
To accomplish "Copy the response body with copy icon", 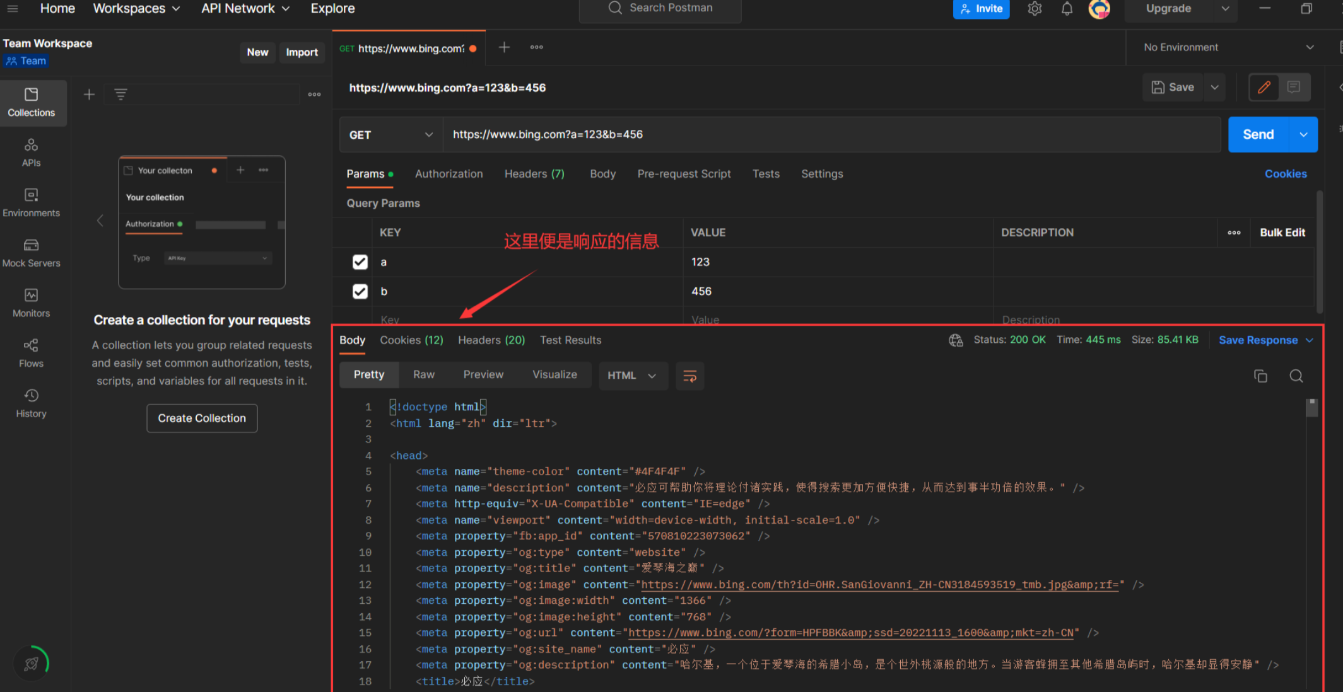I will tap(1260, 376).
